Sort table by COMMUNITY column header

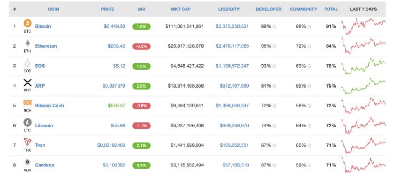pos(303,9)
